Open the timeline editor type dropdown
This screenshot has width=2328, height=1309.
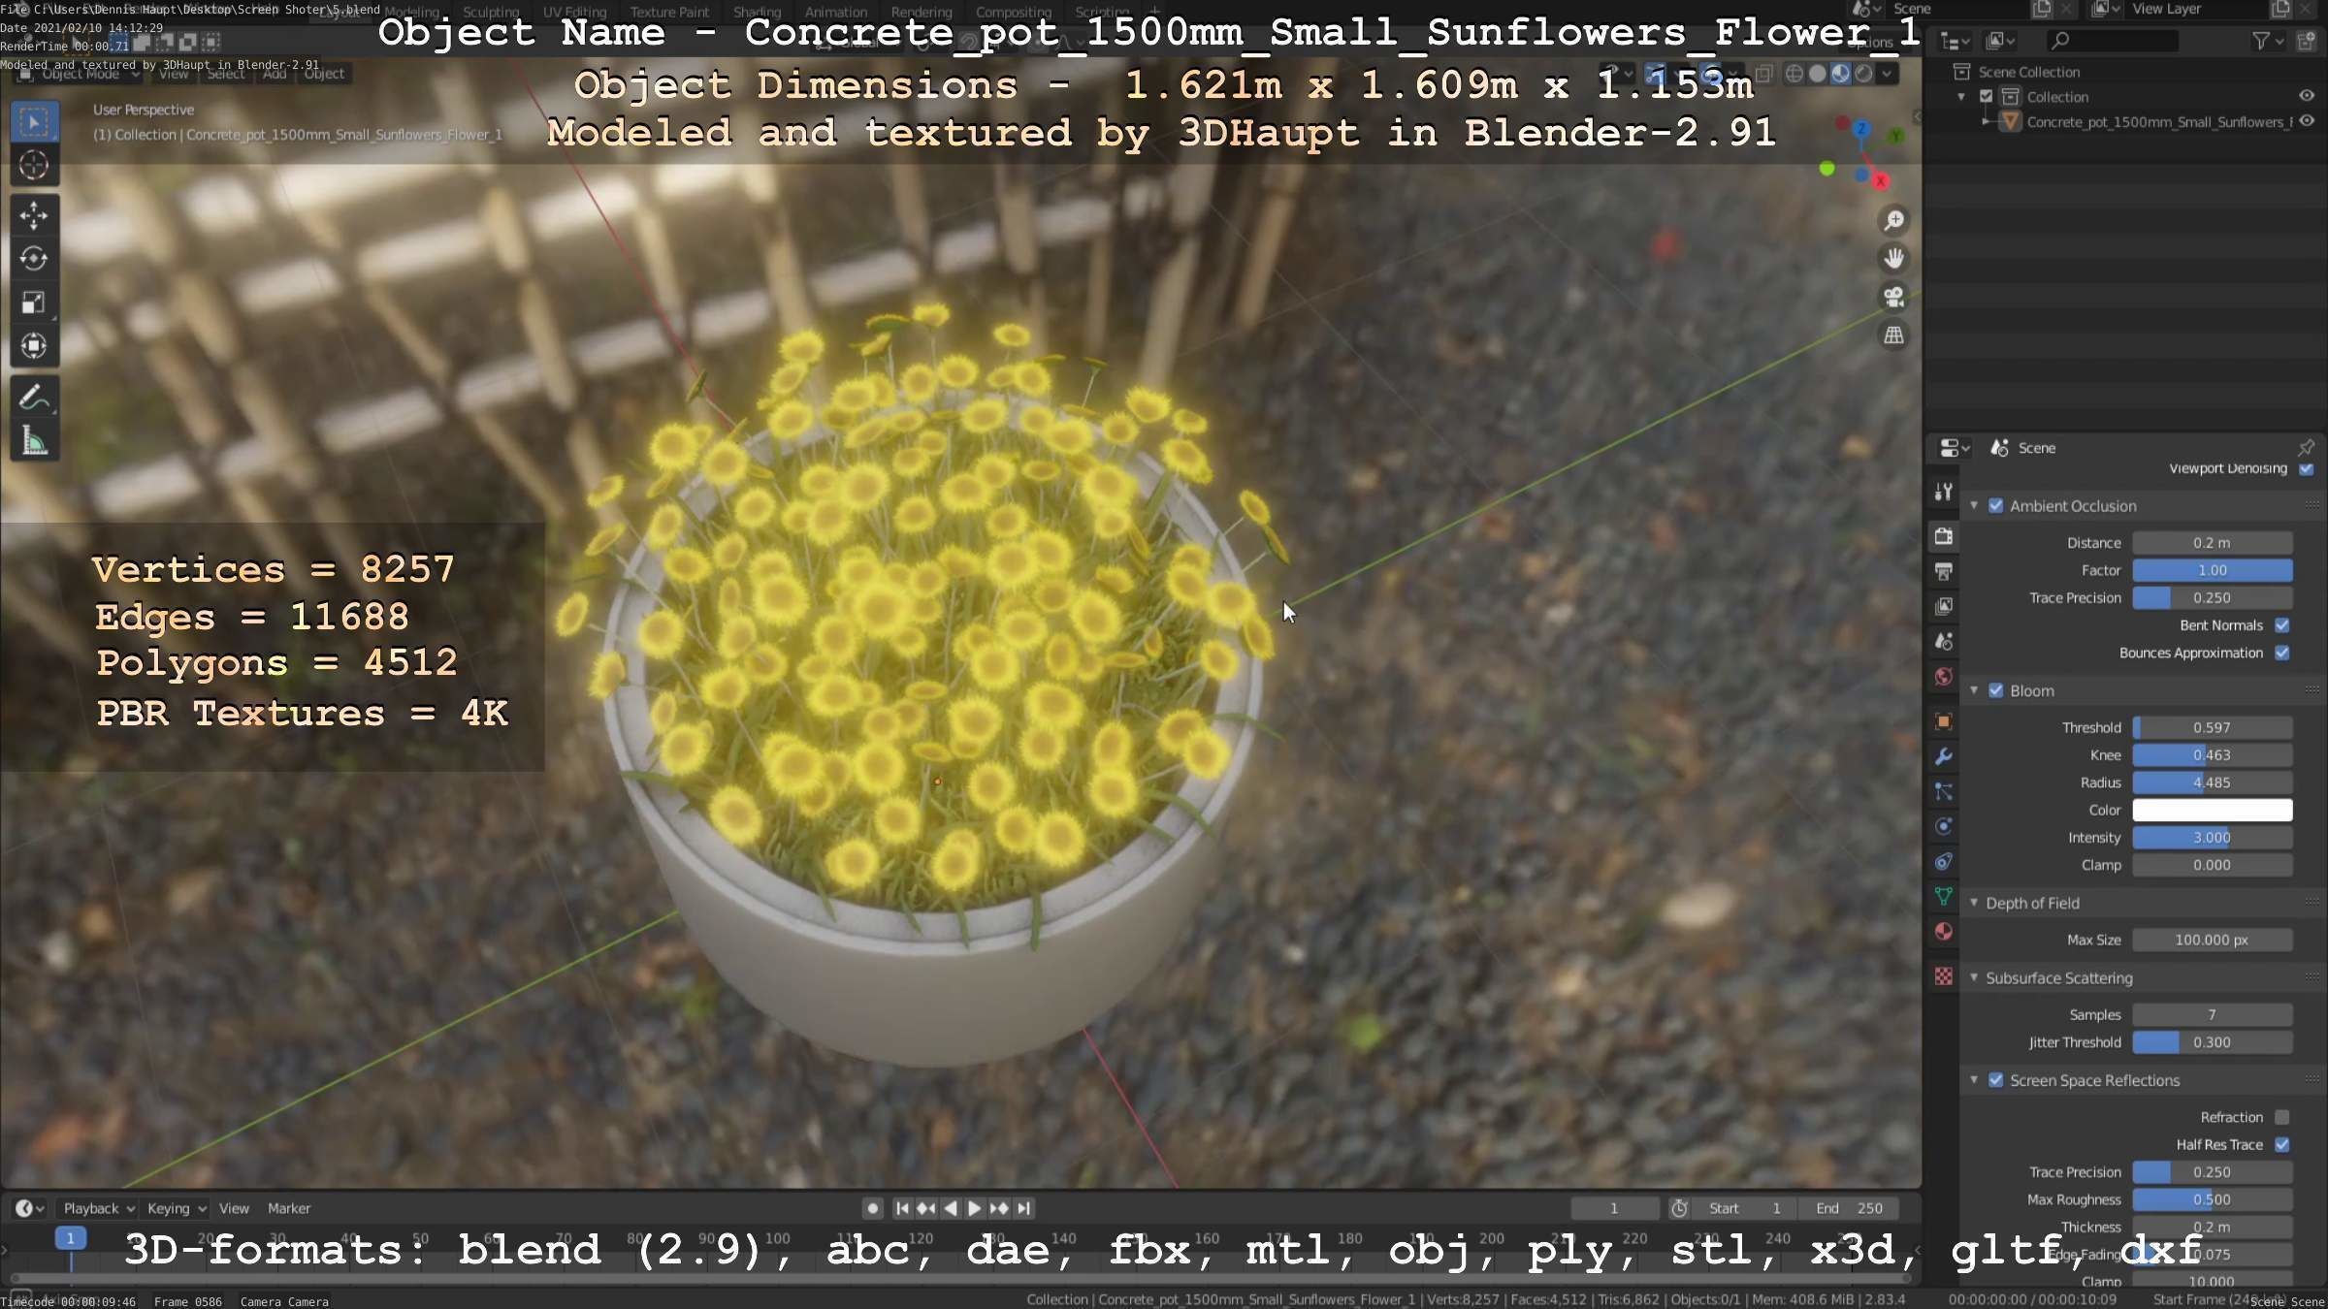pyautogui.click(x=29, y=1208)
